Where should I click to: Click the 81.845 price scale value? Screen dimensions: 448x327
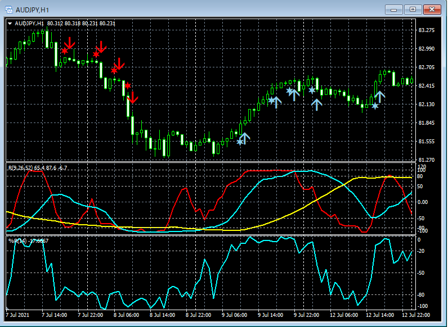(x=426, y=123)
